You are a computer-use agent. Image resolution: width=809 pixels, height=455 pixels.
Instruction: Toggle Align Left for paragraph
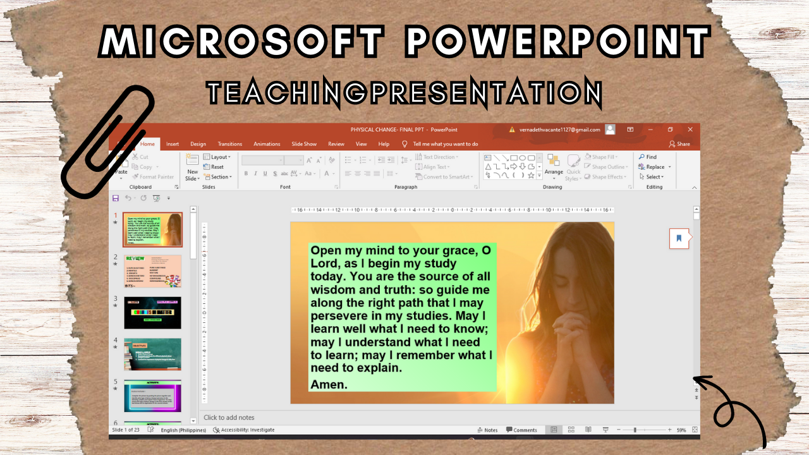coord(348,174)
